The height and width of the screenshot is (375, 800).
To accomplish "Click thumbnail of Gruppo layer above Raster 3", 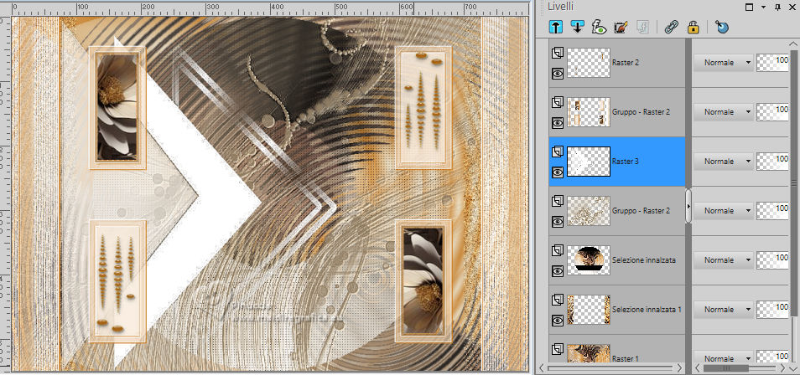I will click(x=589, y=112).
